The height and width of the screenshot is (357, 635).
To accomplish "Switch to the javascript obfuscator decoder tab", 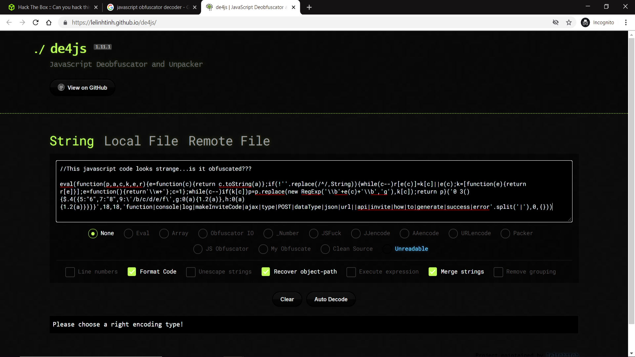I will point(152,7).
